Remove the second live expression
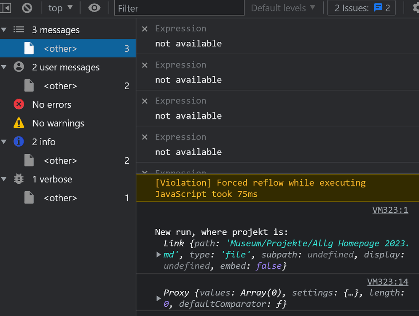This screenshot has height=316, width=419. pyautogui.click(x=145, y=65)
